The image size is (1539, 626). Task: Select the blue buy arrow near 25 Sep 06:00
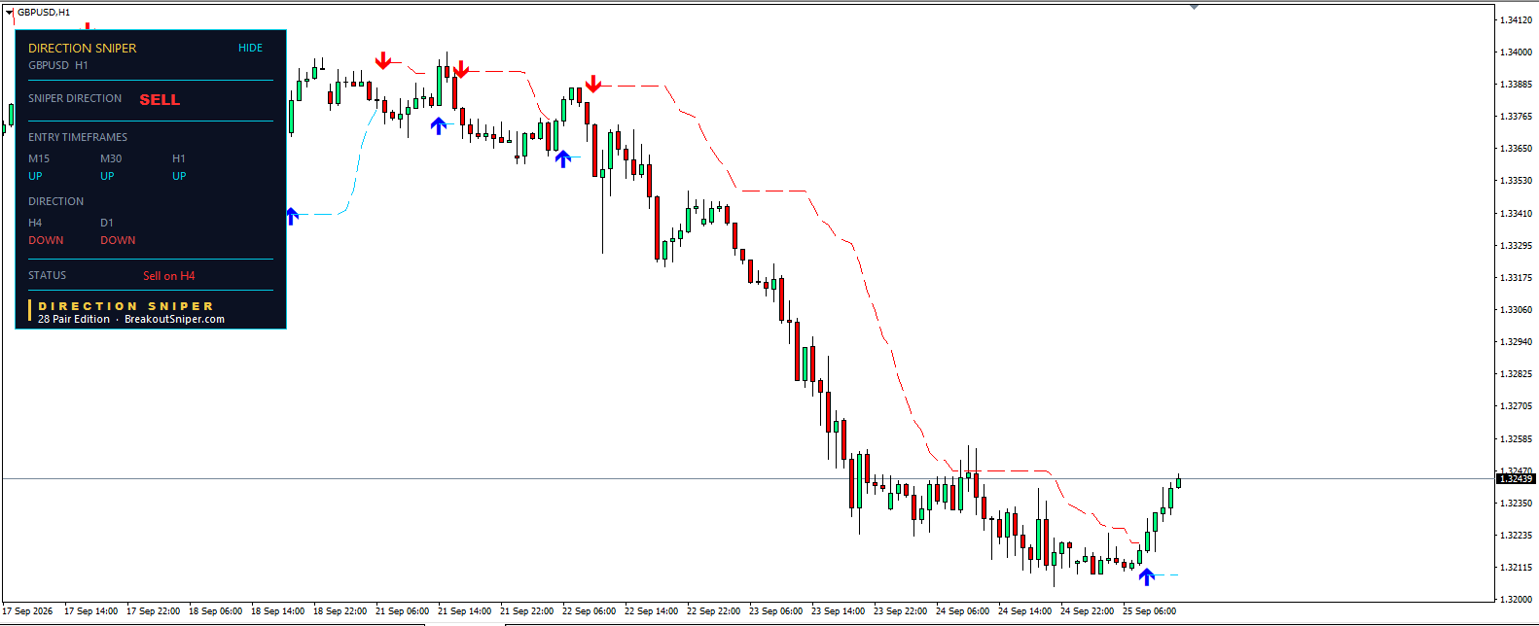[1147, 576]
